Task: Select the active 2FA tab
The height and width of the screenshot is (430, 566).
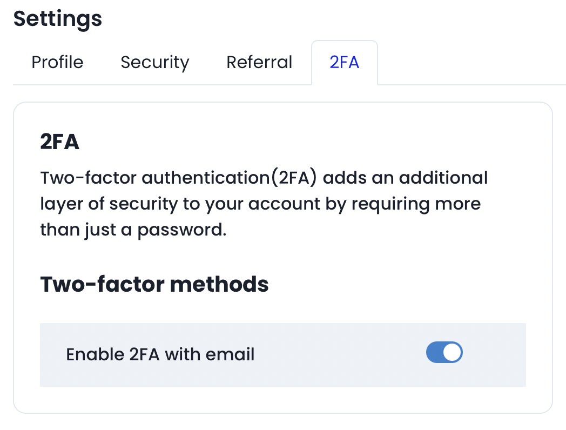Action: [344, 62]
